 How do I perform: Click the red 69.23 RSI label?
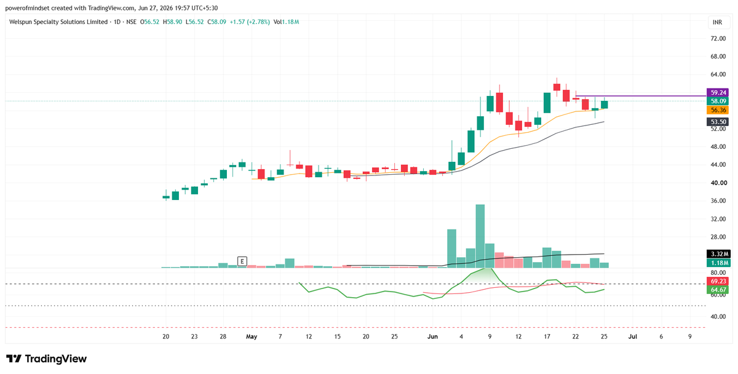pyautogui.click(x=718, y=280)
